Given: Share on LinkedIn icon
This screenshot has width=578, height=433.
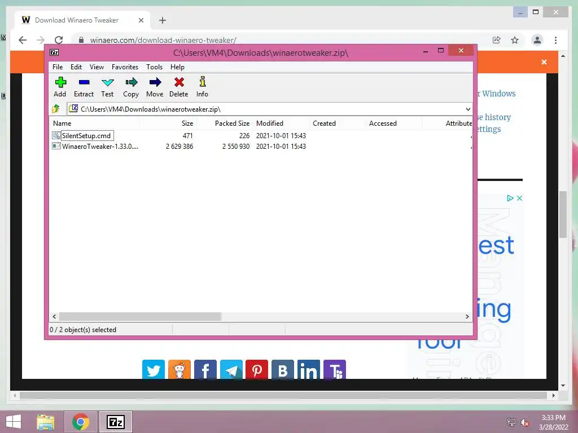Looking at the screenshot, I should pyautogui.click(x=309, y=370).
